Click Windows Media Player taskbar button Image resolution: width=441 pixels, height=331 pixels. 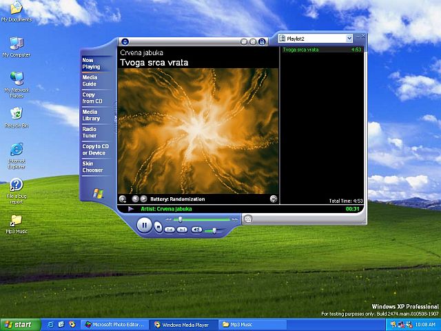coord(183,325)
